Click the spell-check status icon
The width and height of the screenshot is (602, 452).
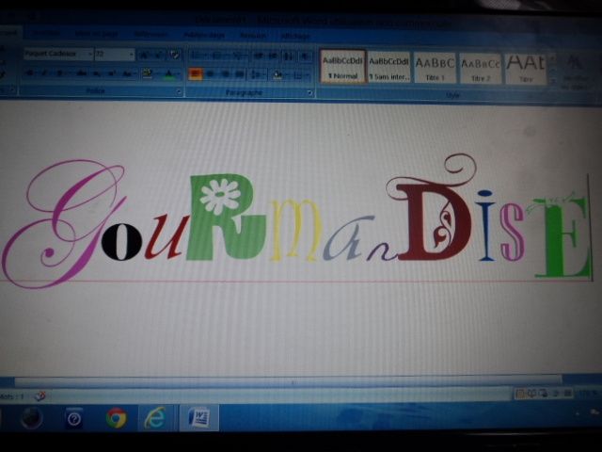pyautogui.click(x=40, y=395)
